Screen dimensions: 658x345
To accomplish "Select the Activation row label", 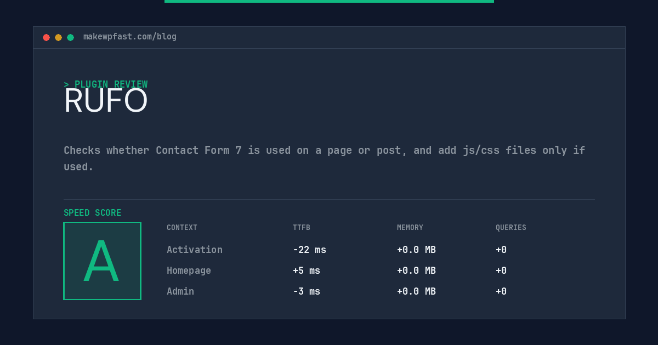I will (x=195, y=250).
